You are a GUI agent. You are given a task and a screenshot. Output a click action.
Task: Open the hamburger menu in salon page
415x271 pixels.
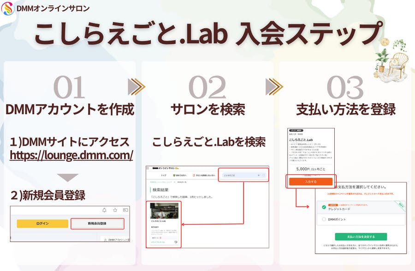pos(148,169)
